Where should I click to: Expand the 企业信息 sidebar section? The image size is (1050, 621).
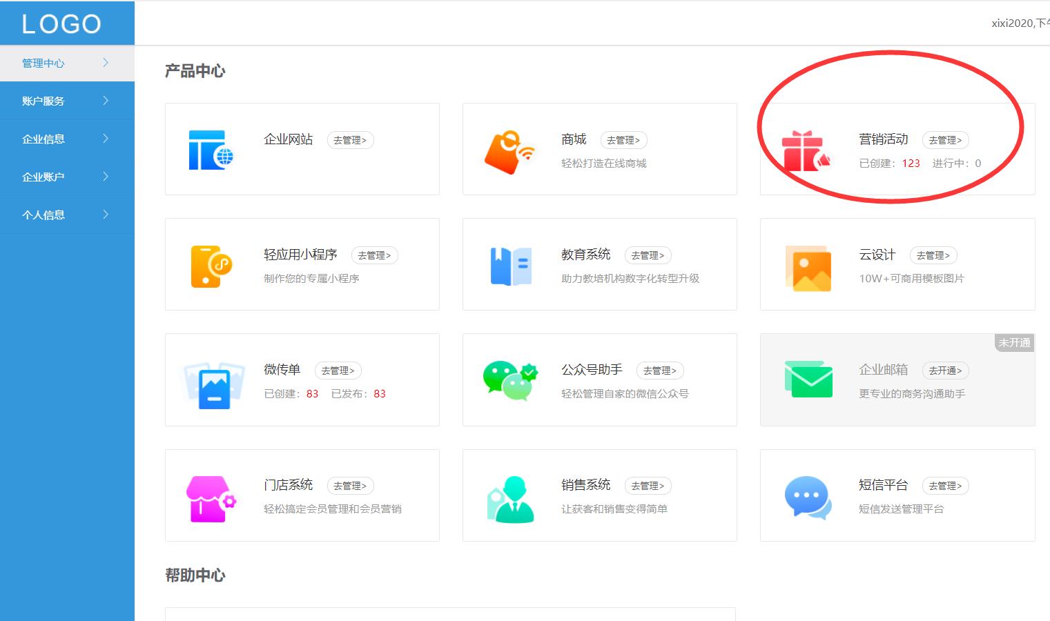tap(43, 138)
